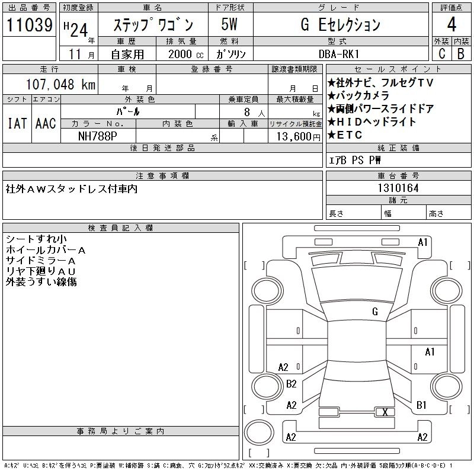Click the note 社外AWスタッドレス付車内
Screen dimensions: 474x474
pos(72,189)
